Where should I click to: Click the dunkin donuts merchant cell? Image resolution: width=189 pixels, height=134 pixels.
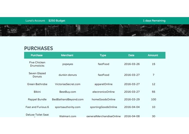pyautogui.click(x=68, y=75)
